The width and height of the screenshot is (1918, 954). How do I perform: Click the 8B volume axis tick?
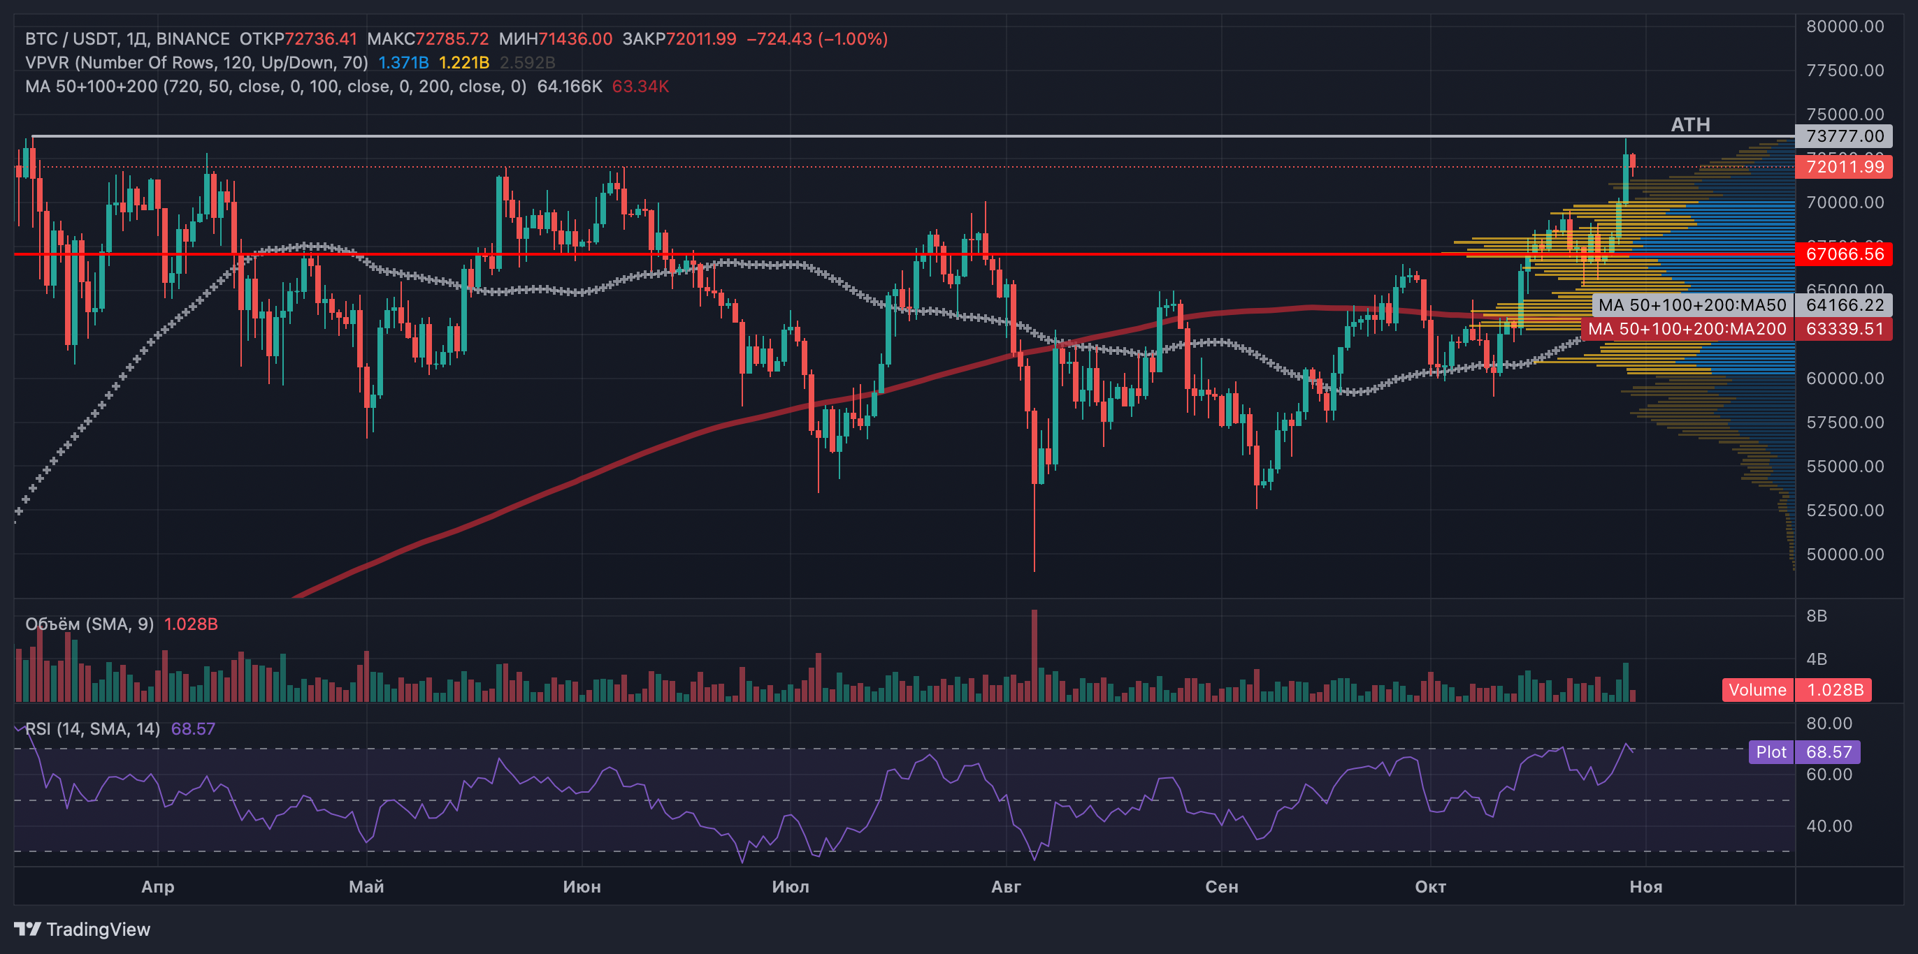point(1816,615)
